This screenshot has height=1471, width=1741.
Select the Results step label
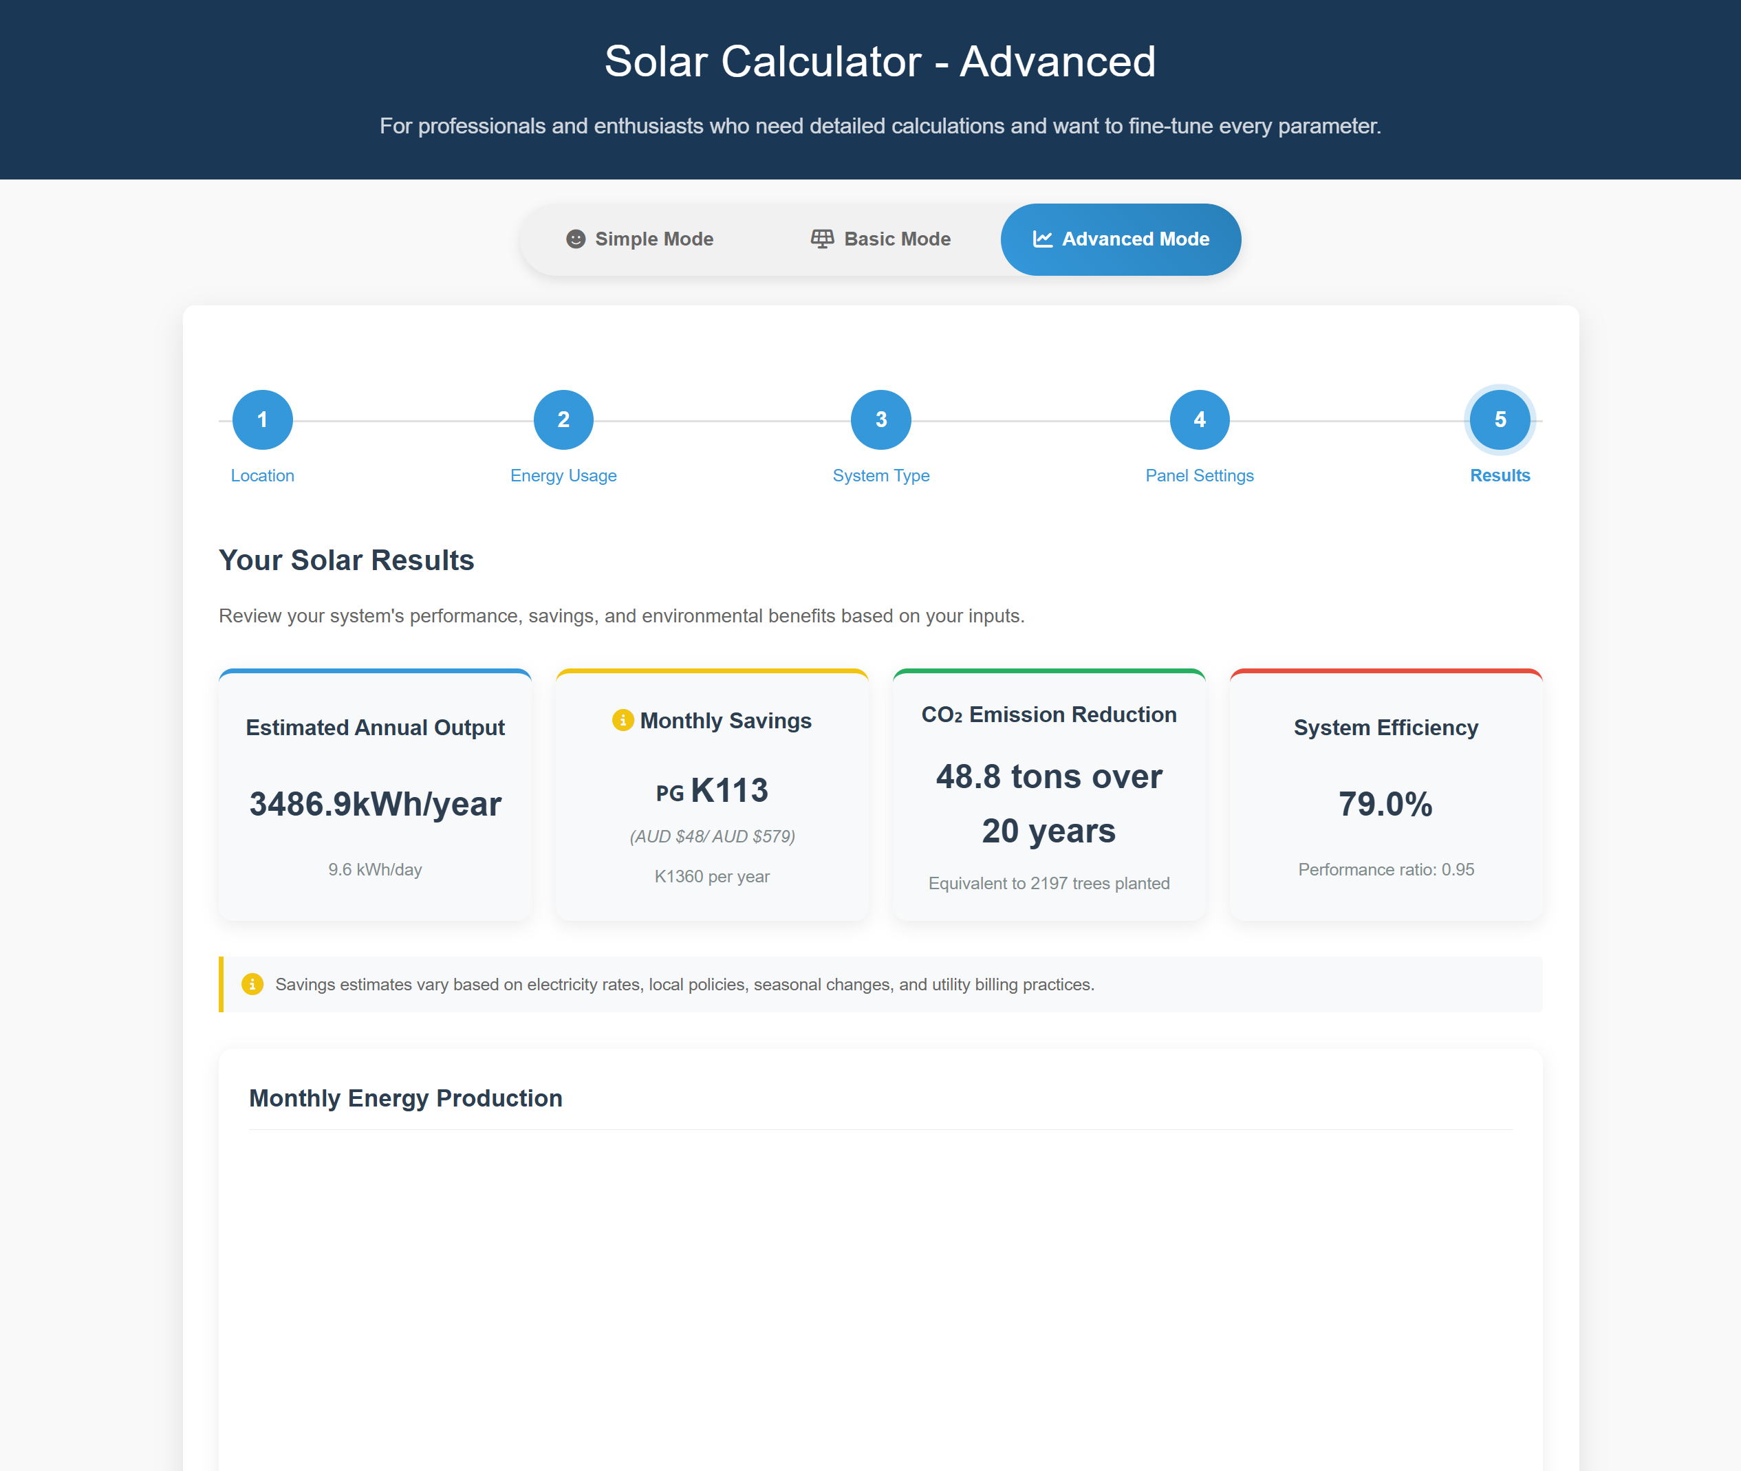pos(1499,475)
